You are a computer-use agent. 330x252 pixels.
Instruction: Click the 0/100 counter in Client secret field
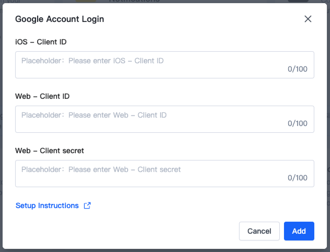click(297, 178)
